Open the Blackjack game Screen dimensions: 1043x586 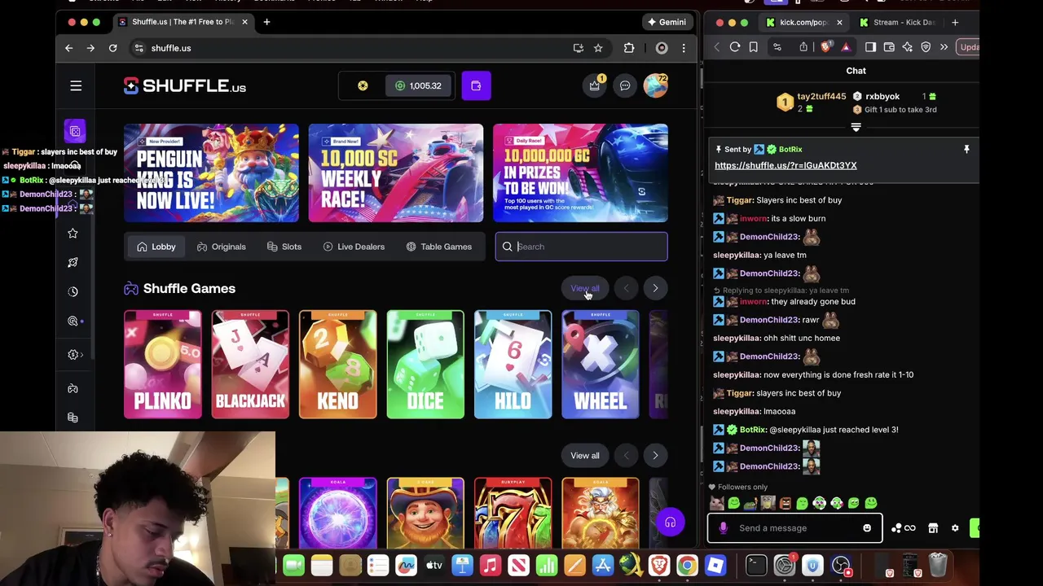tap(250, 365)
